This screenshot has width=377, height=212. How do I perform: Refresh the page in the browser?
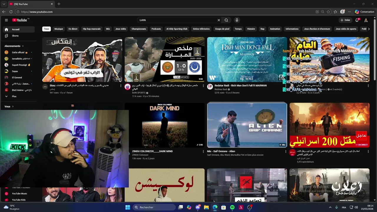coord(11,12)
